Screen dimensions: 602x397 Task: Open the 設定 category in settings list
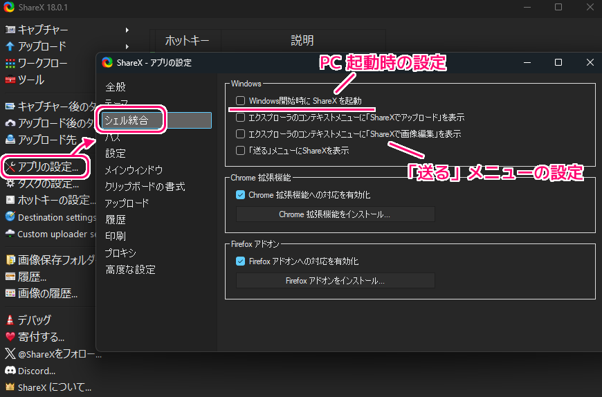116,154
